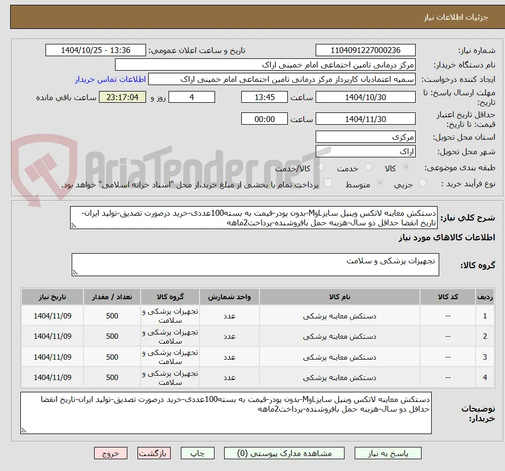Click the گروه کالا column header
The image size is (505, 471).
coord(170,297)
